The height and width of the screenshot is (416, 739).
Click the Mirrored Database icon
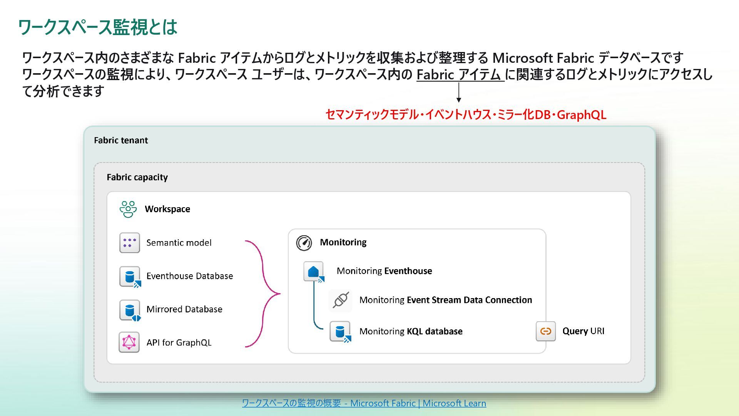(x=130, y=310)
